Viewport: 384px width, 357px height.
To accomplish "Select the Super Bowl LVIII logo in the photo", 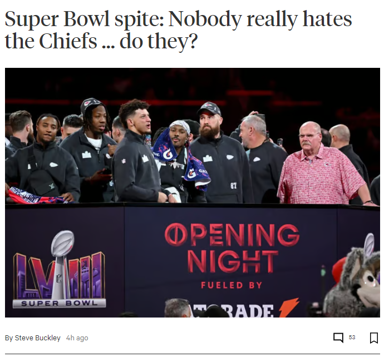I will click(59, 269).
